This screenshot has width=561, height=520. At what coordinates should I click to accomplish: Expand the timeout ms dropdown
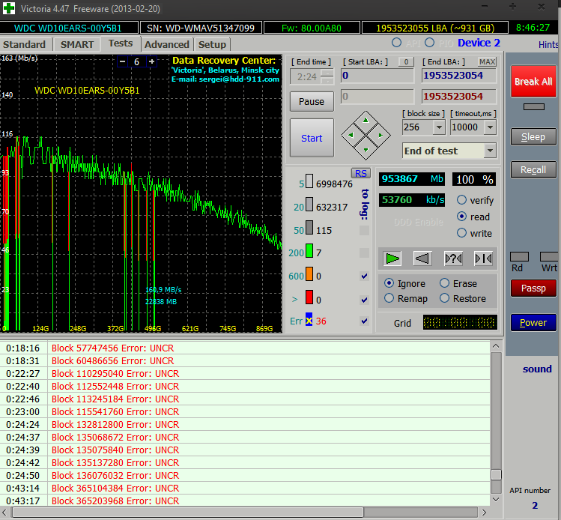[490, 127]
